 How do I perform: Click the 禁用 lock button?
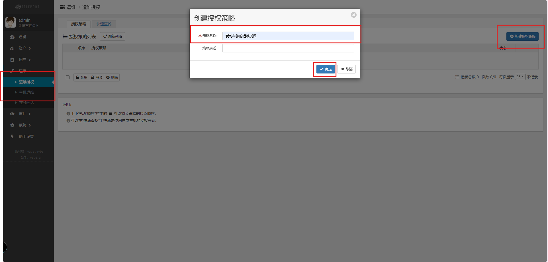click(81, 77)
